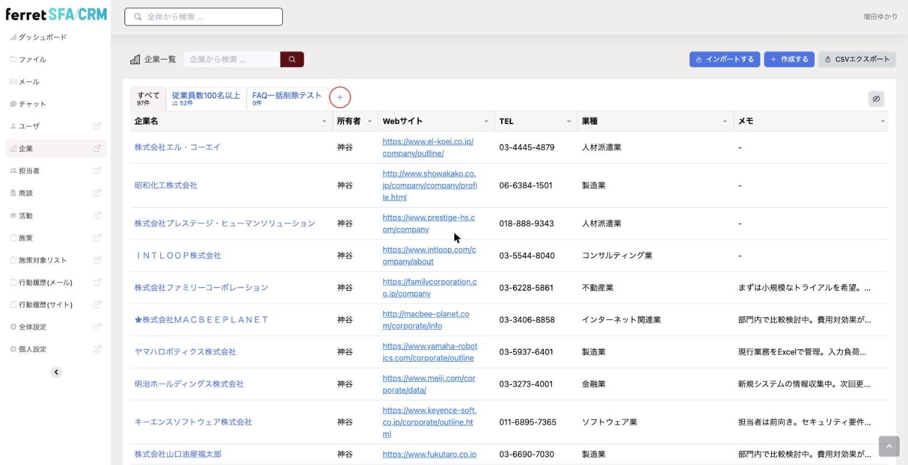Focus the 企業から検索 search field

click(232, 59)
